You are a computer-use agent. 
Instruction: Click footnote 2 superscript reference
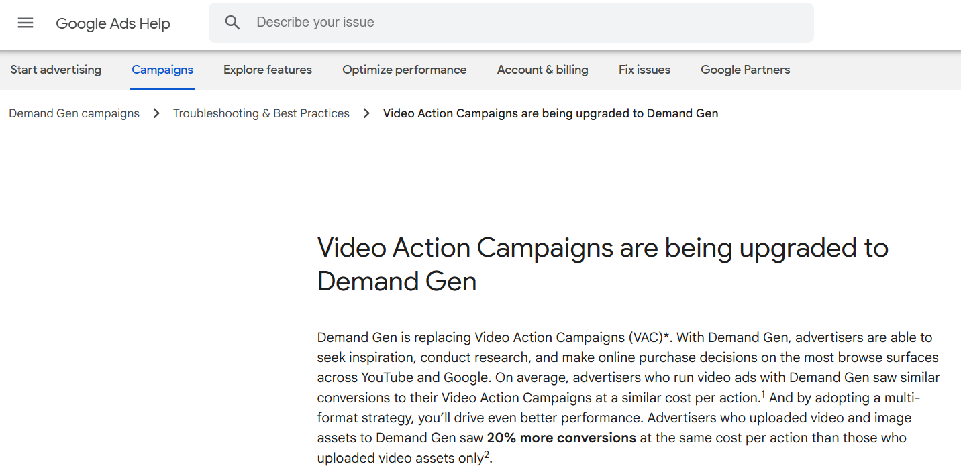click(x=488, y=455)
